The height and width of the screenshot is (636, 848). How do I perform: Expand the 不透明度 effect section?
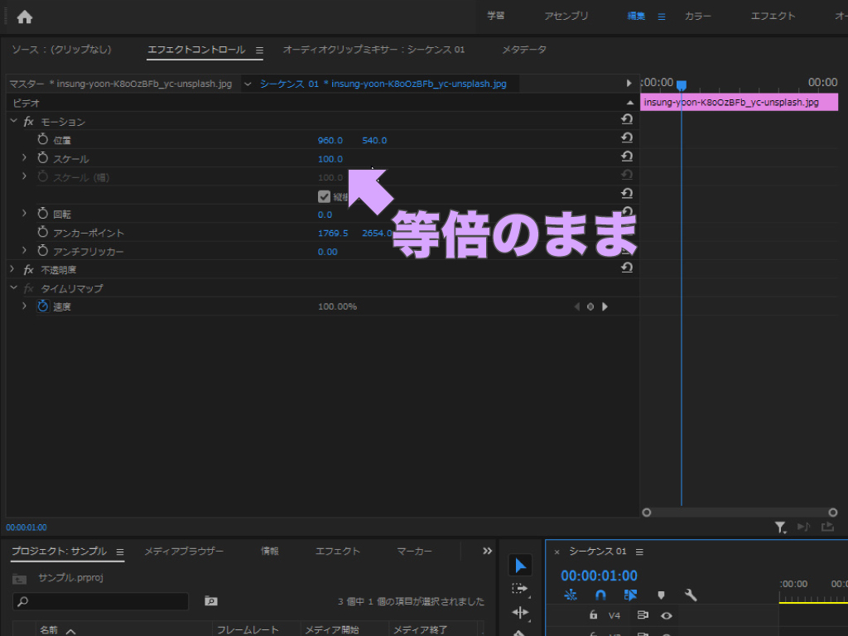click(12, 269)
